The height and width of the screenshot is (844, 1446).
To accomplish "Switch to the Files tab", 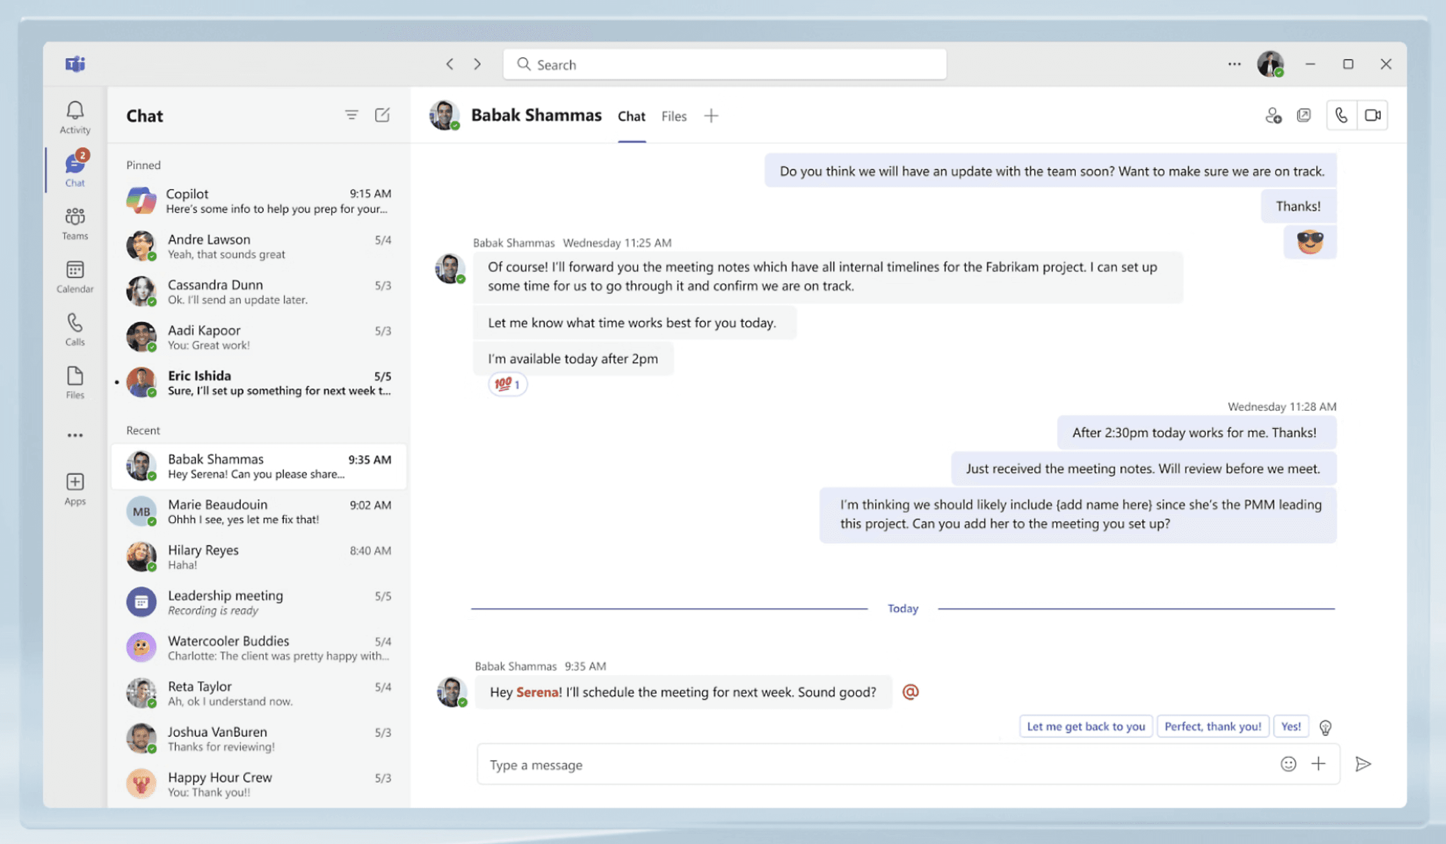I will (674, 117).
